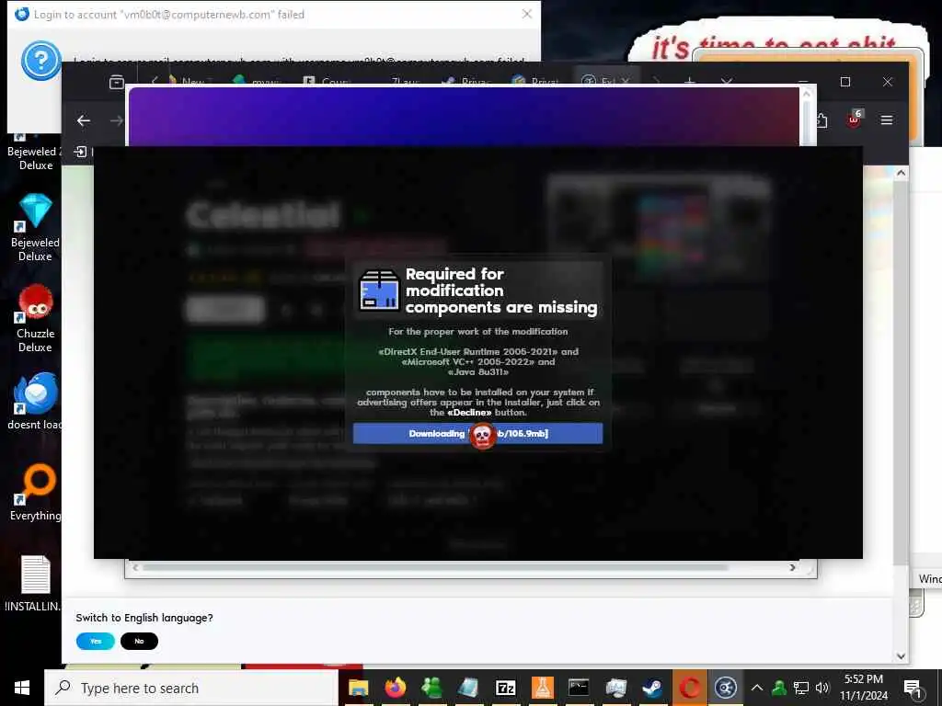Screen dimensions: 942x706
Task: Open Steam from the taskbar
Action: pyautogui.click(x=652, y=688)
